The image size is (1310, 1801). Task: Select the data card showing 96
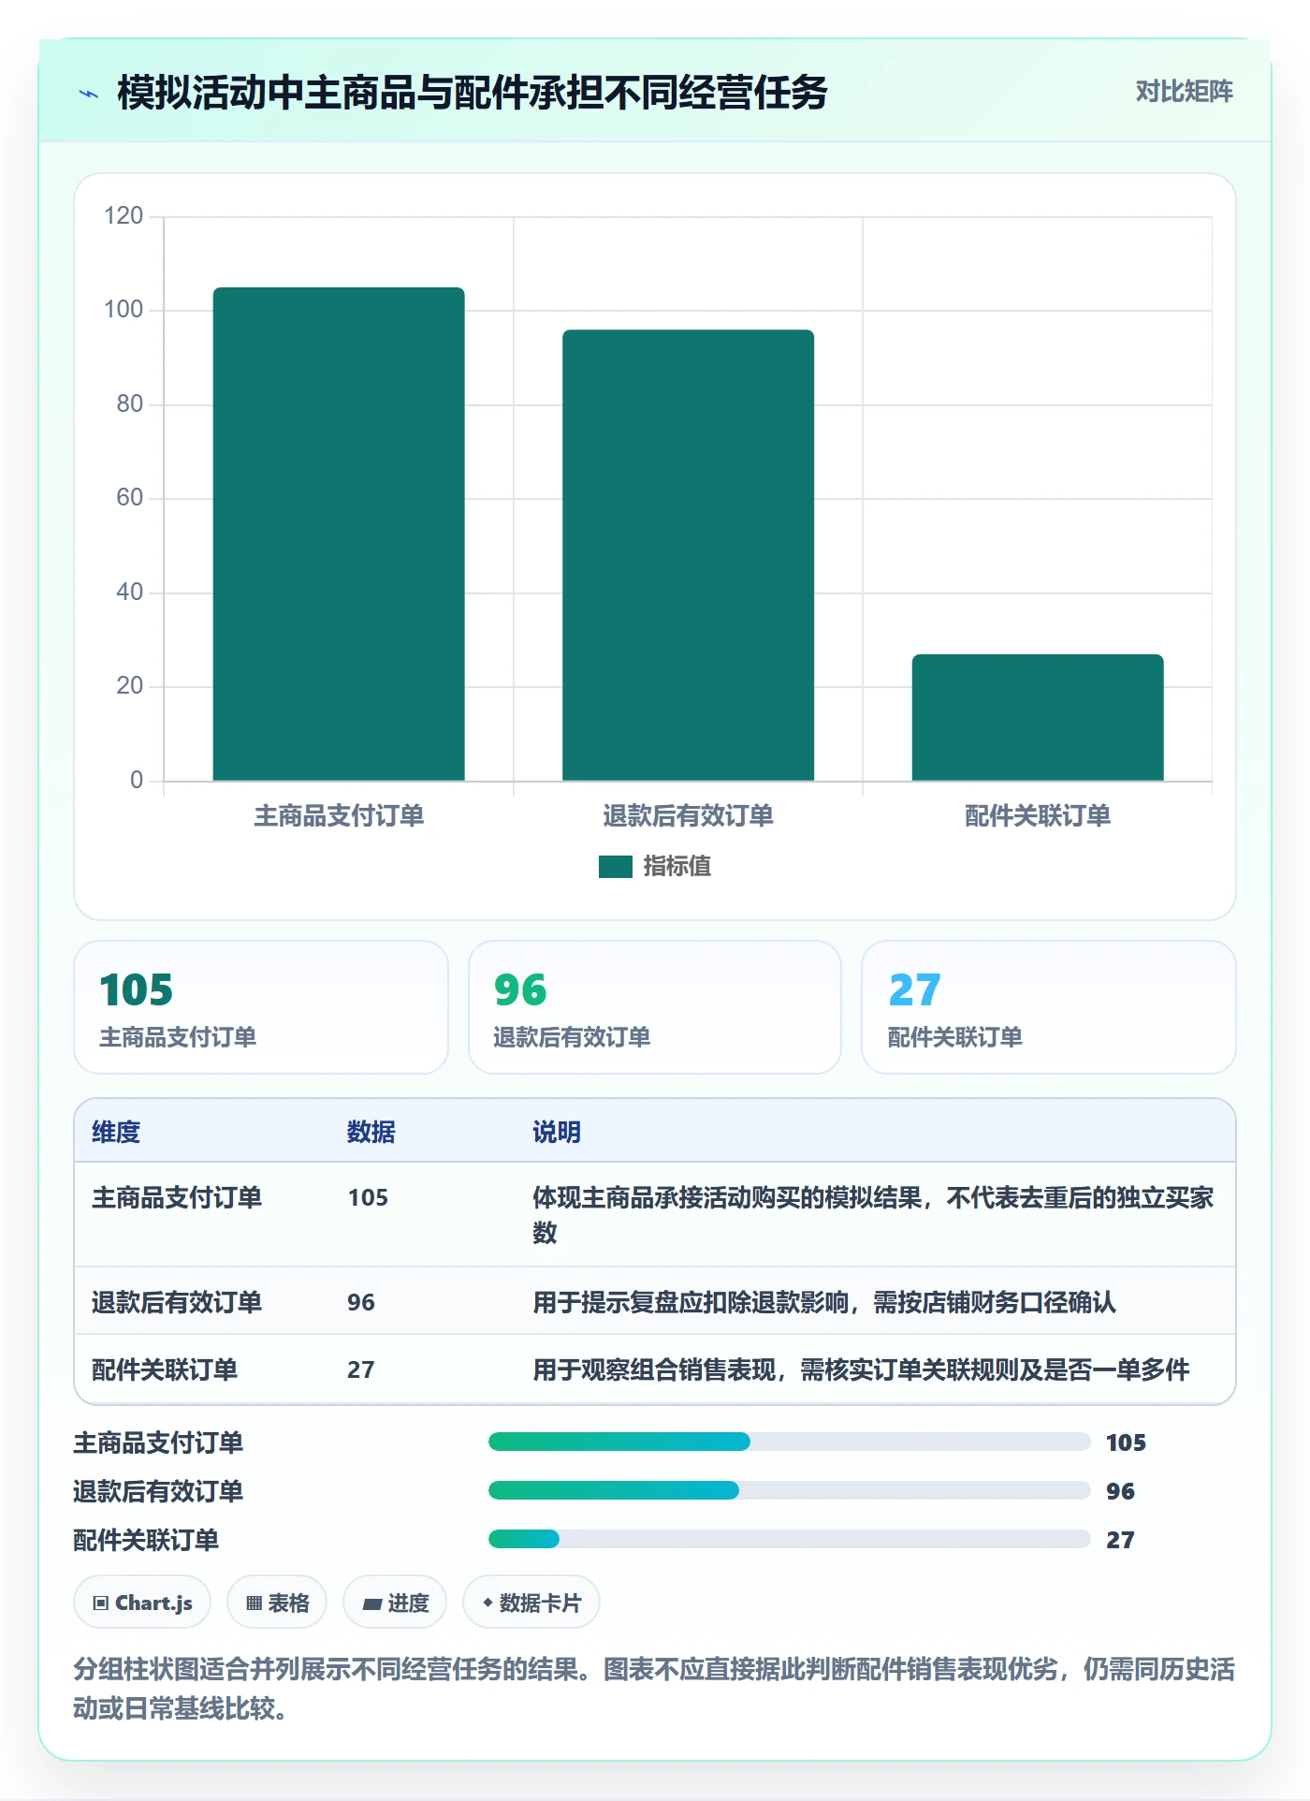point(655,1007)
